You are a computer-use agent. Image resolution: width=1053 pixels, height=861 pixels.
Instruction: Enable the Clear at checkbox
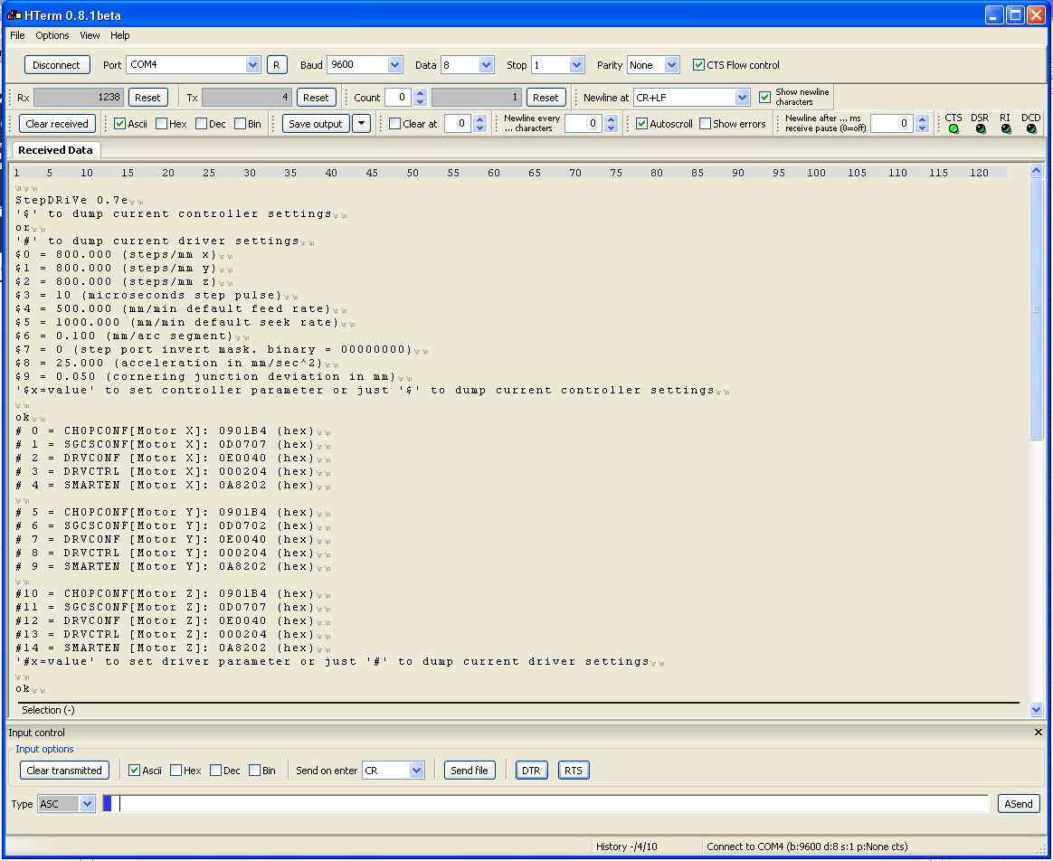pos(394,124)
